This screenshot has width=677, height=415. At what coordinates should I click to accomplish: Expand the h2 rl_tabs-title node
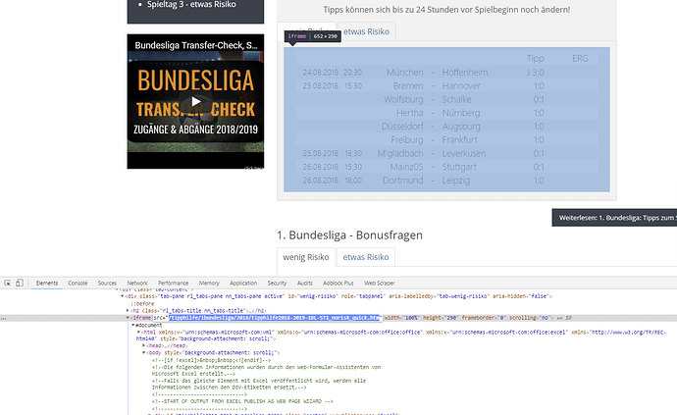click(128, 310)
